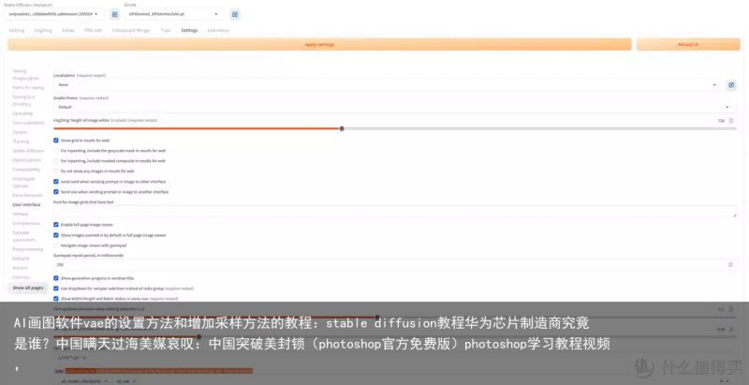Open the Extra Networks settings page
Image resolution: width=749 pixels, height=385 pixels.
[x=27, y=195]
